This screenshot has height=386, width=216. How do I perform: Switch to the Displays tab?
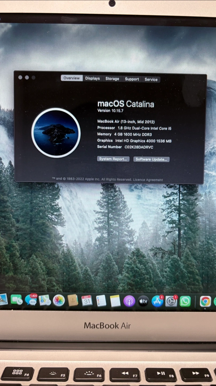[92, 79]
